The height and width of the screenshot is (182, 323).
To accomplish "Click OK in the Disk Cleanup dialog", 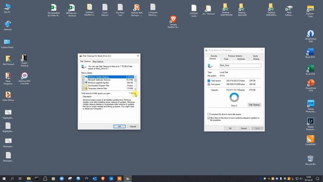I will pyautogui.click(x=119, y=126).
